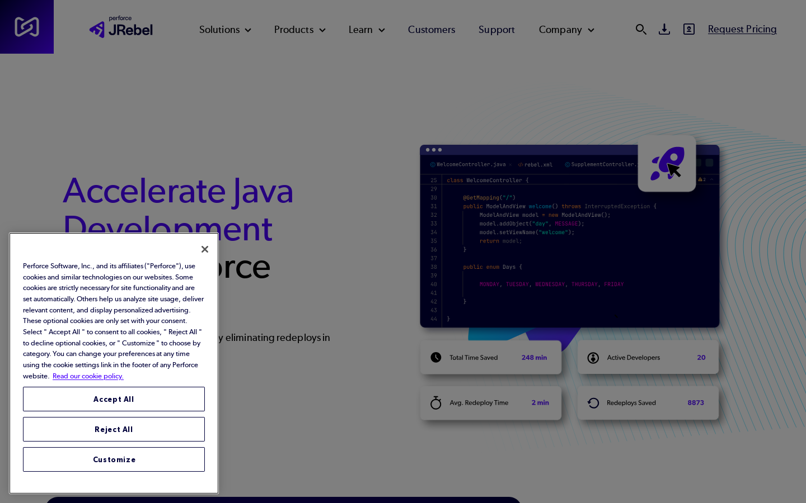Open the Customize cookie settings
The height and width of the screenshot is (503, 806).
click(x=114, y=459)
